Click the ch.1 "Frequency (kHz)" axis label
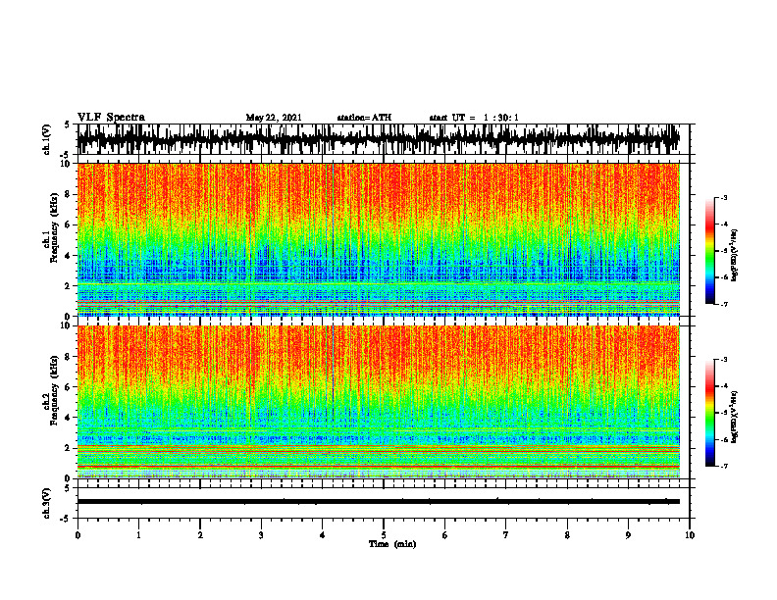Viewport: 777px width, 600px height. (x=55, y=227)
